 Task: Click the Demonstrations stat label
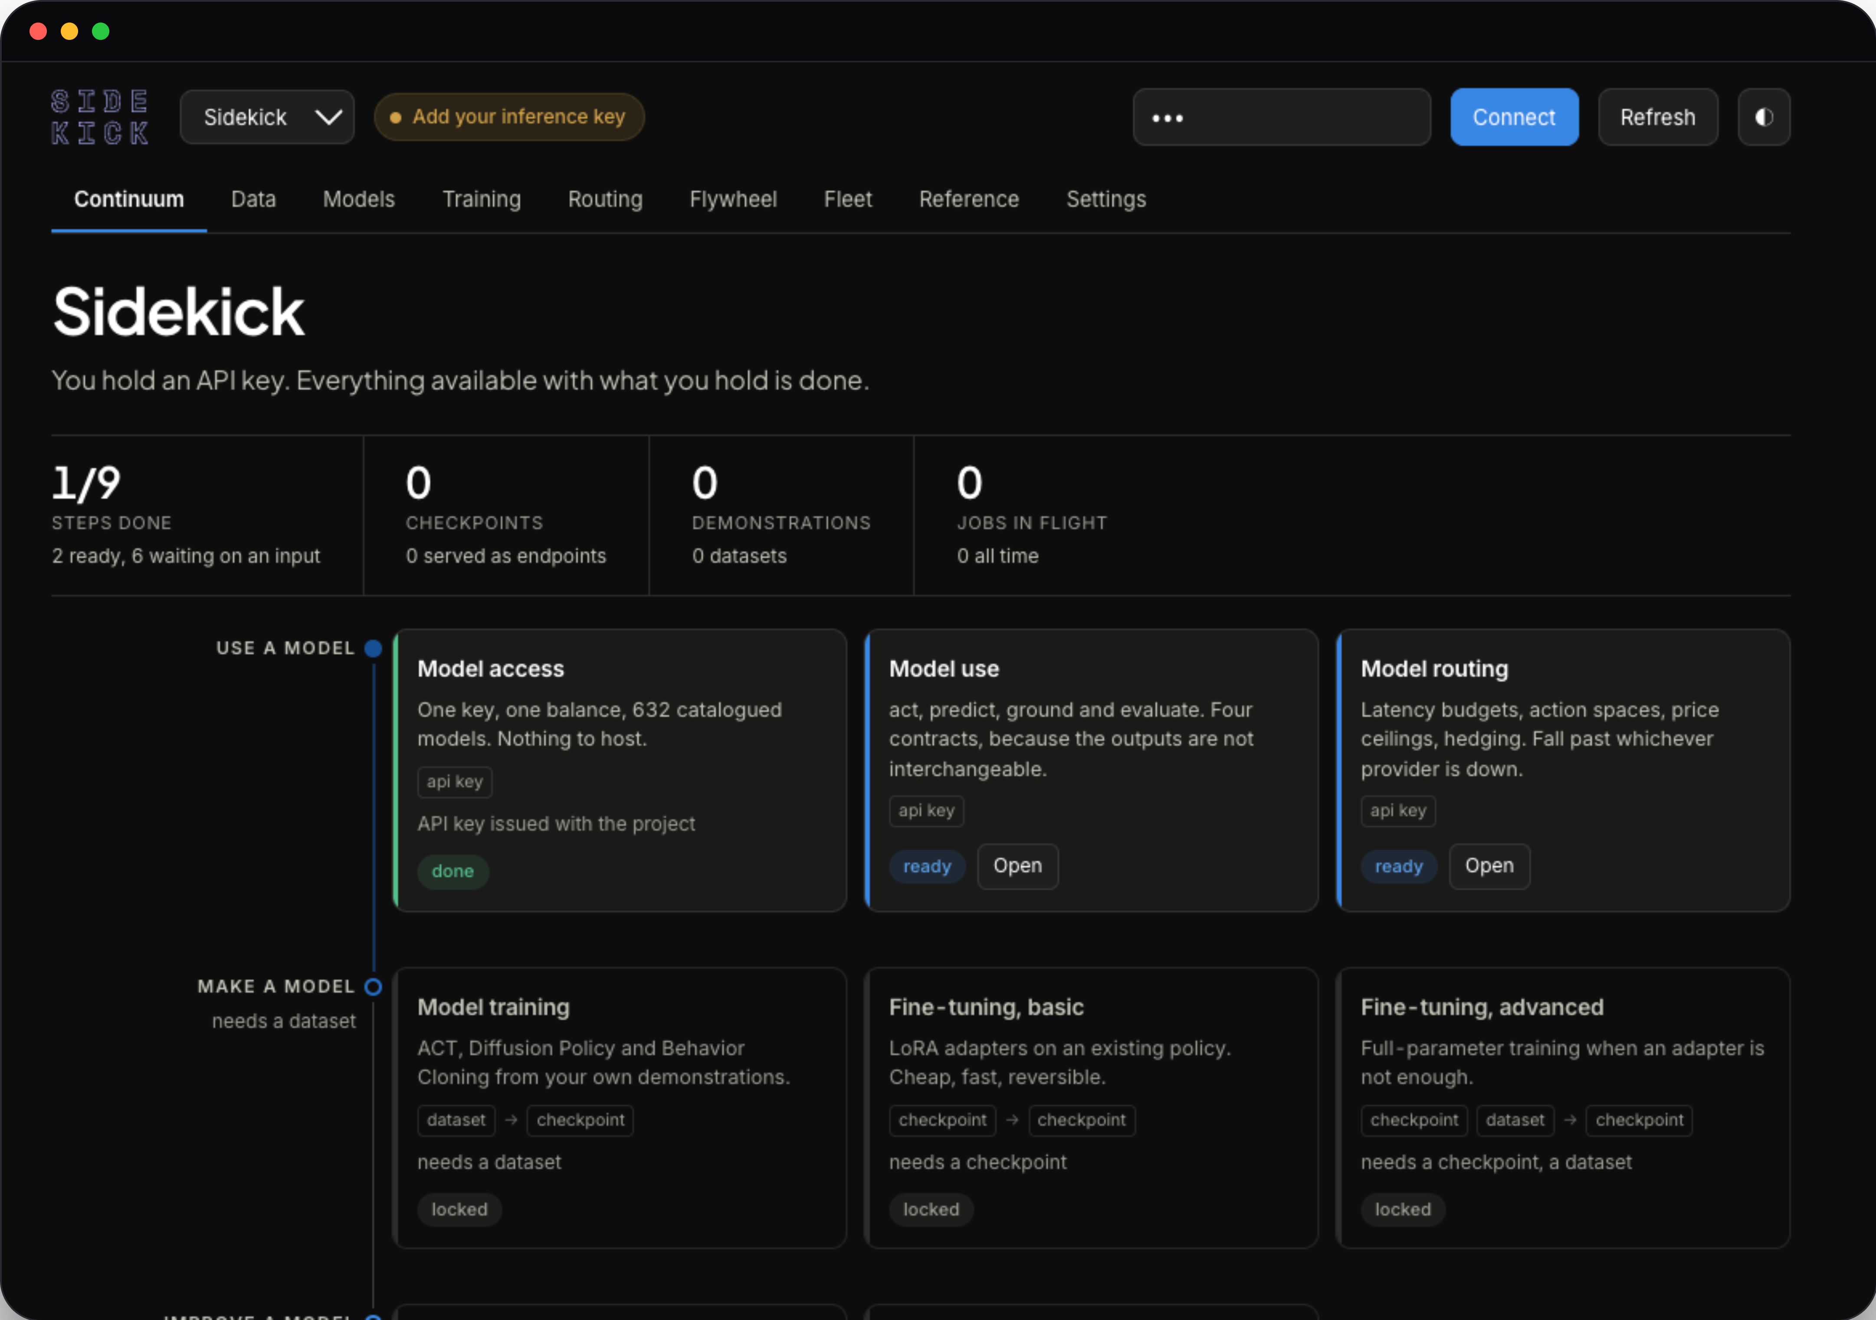coord(781,523)
